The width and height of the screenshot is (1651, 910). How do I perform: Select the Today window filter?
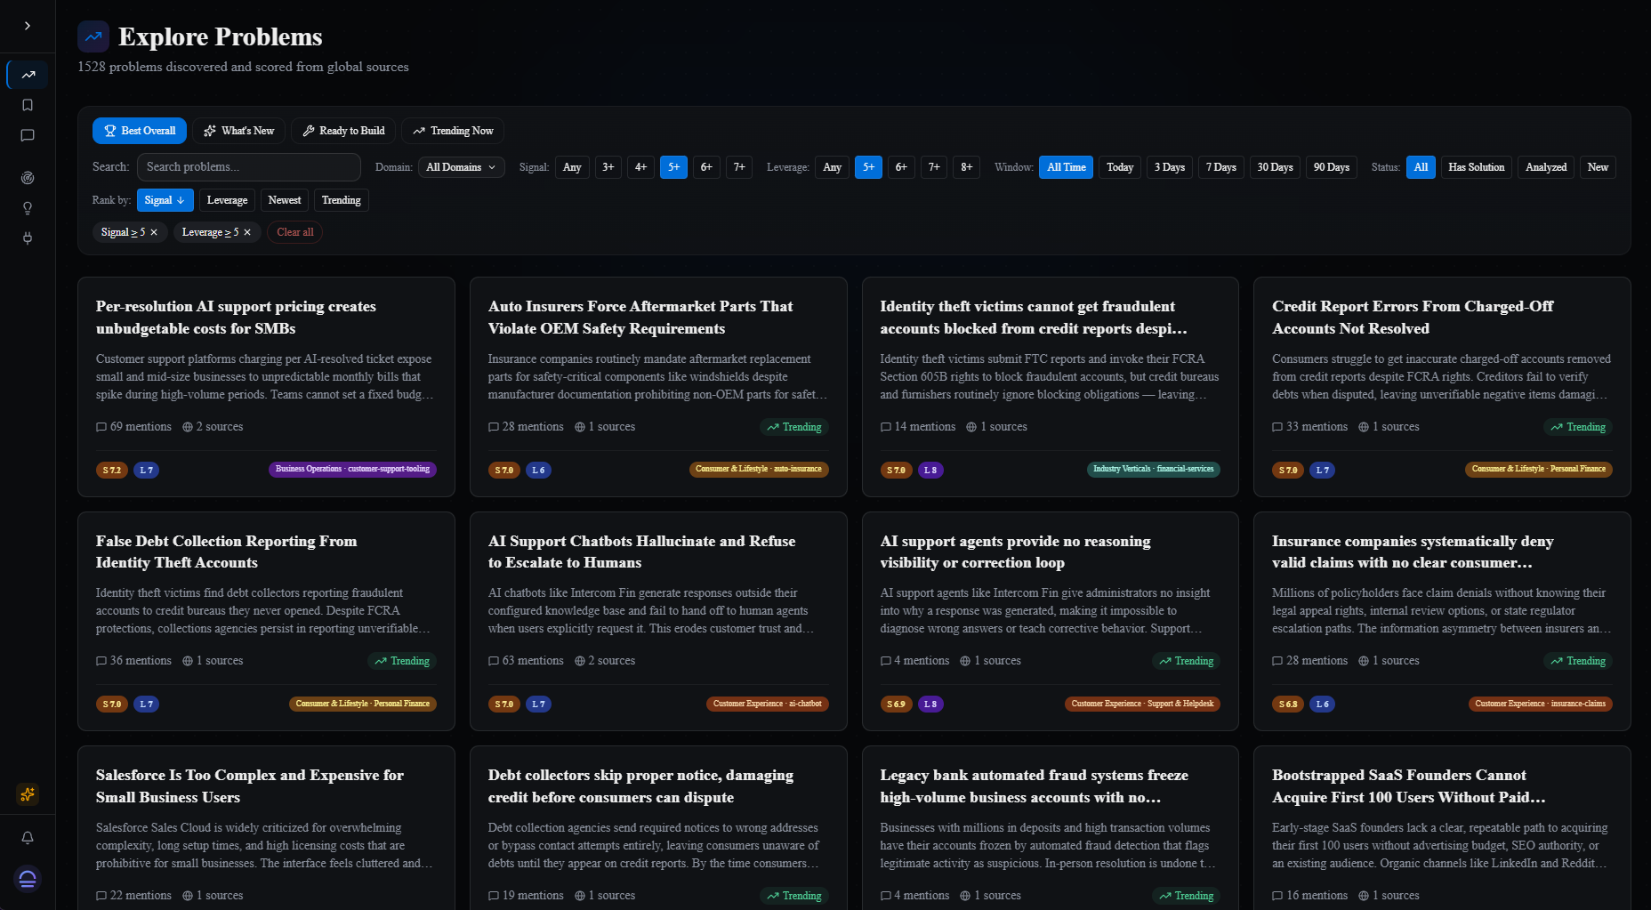pos(1120,167)
